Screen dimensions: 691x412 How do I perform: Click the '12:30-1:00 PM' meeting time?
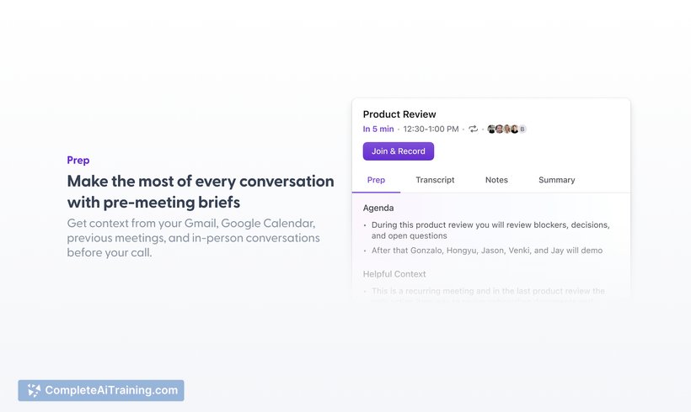[431, 129]
